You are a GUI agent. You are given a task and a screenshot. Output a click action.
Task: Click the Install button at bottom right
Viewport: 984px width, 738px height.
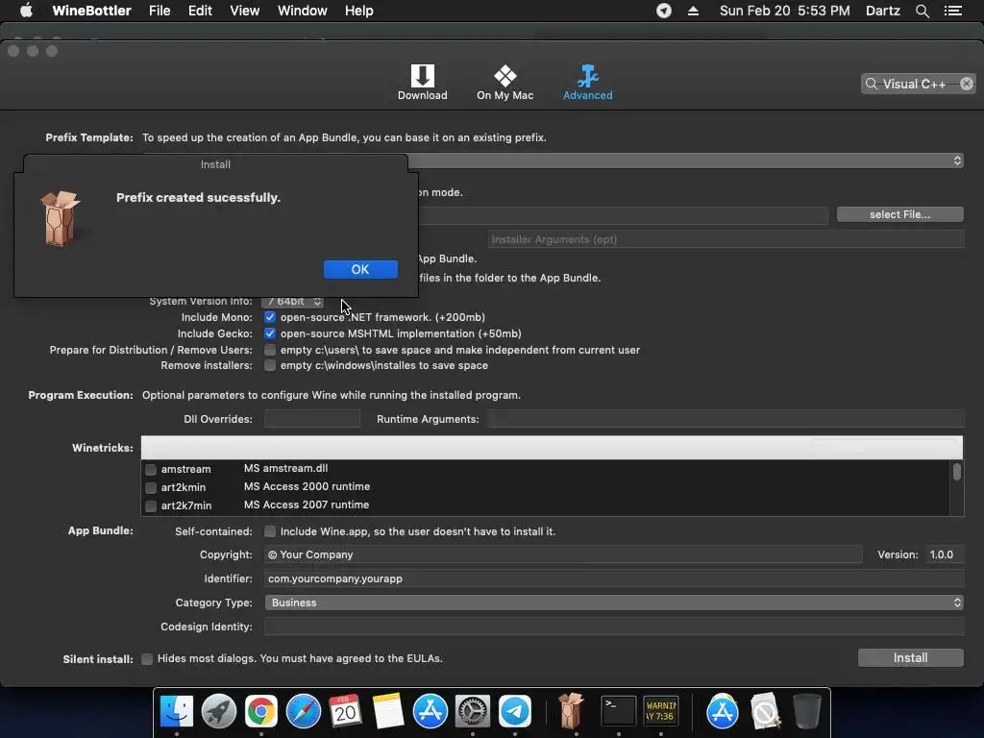[x=910, y=657]
